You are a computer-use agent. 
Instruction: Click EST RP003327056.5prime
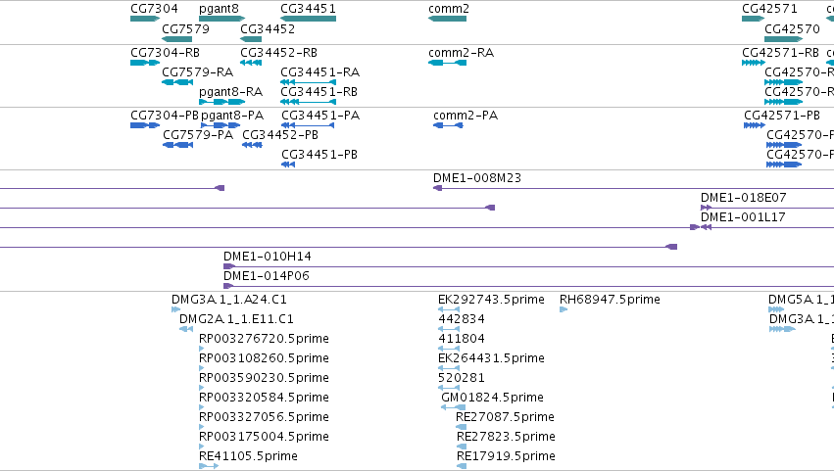tap(264, 417)
